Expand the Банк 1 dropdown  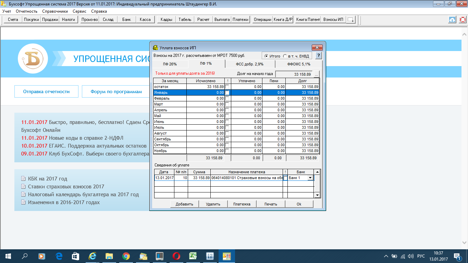(x=310, y=178)
